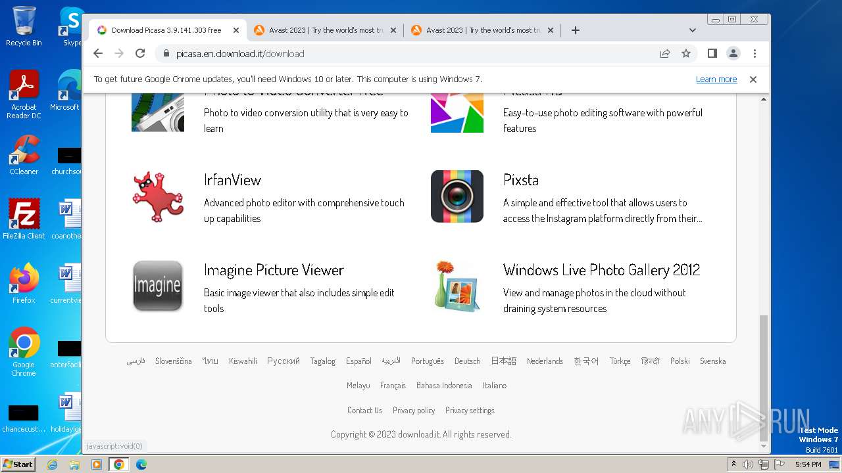The height and width of the screenshot is (473, 842).
Task: Dismiss the Chrome update notification bar
Action: point(753,79)
